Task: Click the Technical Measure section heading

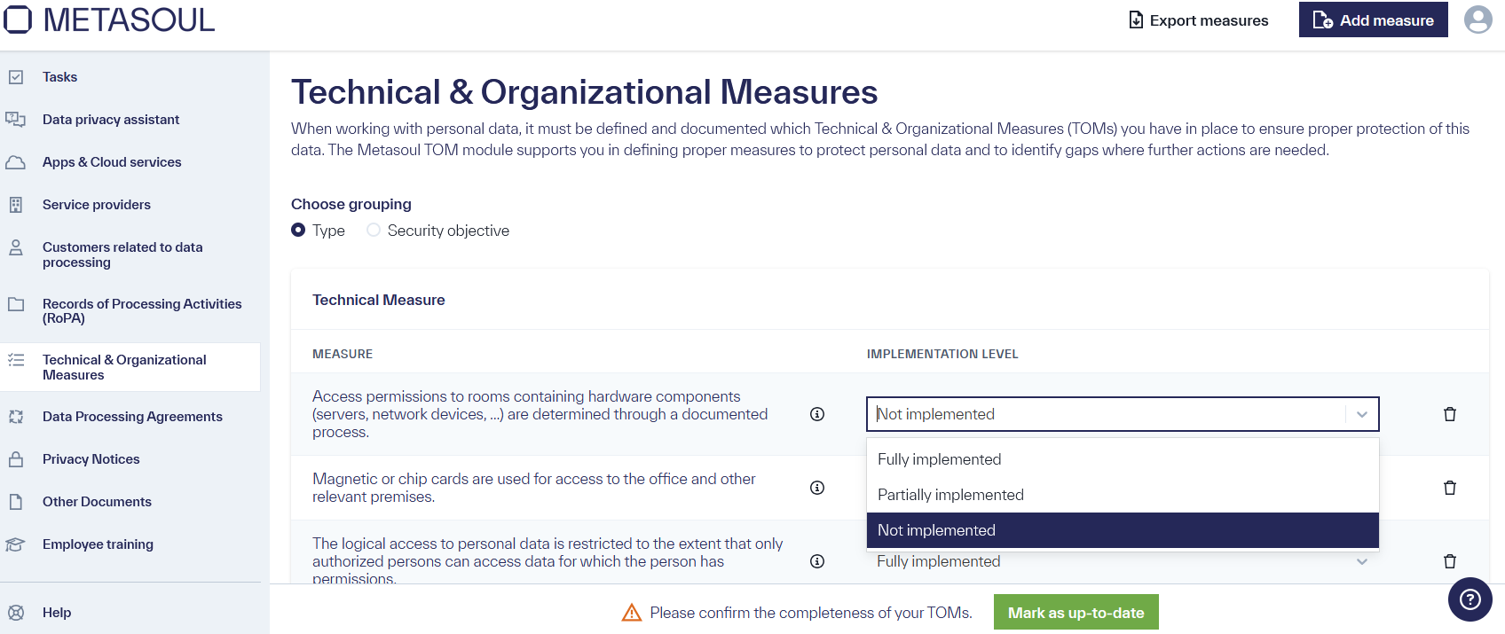Action: (x=379, y=300)
